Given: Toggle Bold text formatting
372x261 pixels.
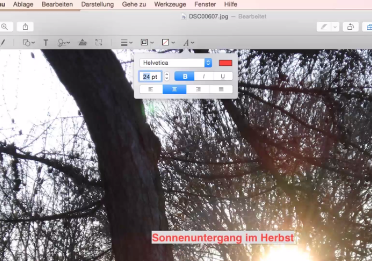Looking at the screenshot, I should 185,76.
